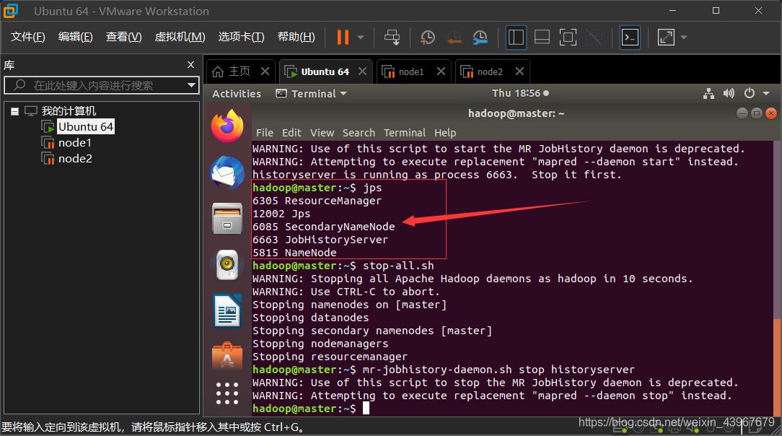Switch to the node1 tab
Viewport: 782px width, 436px height.
point(411,71)
